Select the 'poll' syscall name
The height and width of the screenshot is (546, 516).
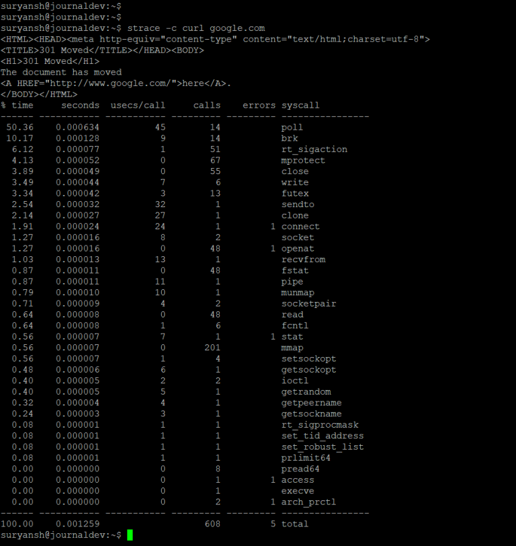click(x=292, y=127)
